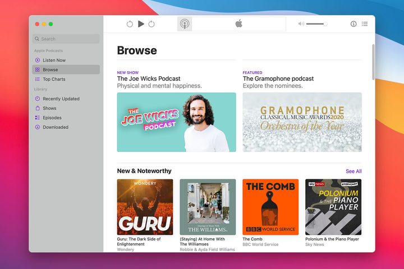Screen dimensions: 404x269
Task: Click the Listen Now play-circle icon
Action: (x=38, y=60)
